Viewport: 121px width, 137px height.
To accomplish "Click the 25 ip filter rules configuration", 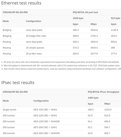I will pyautogui.click(x=34, y=54).
